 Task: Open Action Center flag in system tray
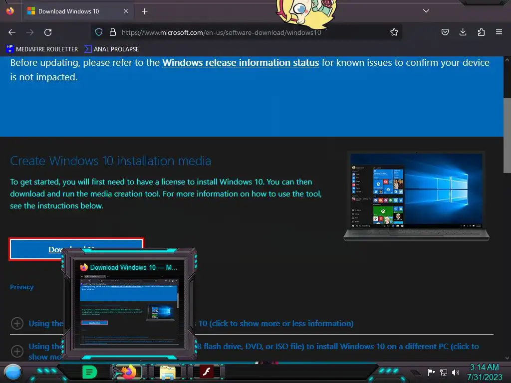point(431,372)
